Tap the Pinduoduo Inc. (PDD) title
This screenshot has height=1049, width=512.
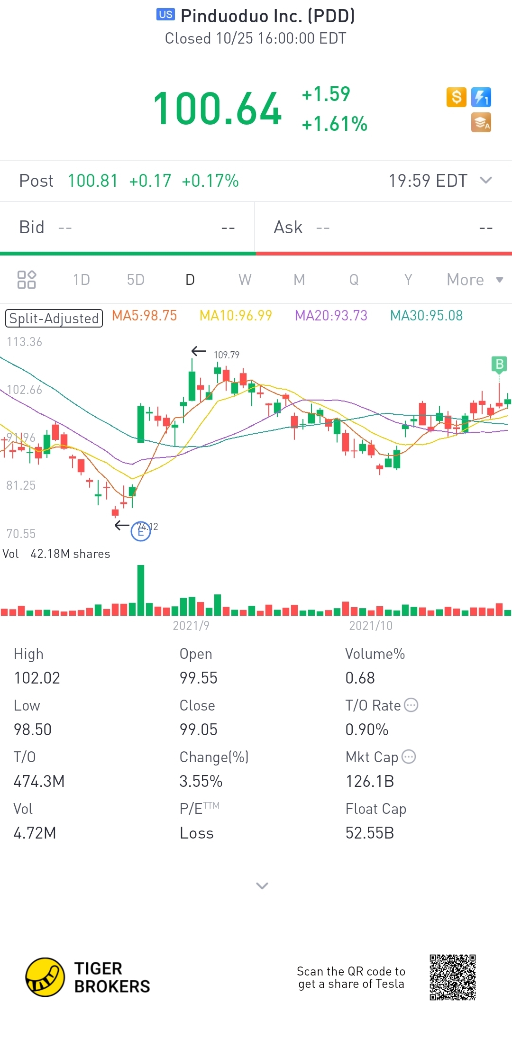[x=268, y=16]
